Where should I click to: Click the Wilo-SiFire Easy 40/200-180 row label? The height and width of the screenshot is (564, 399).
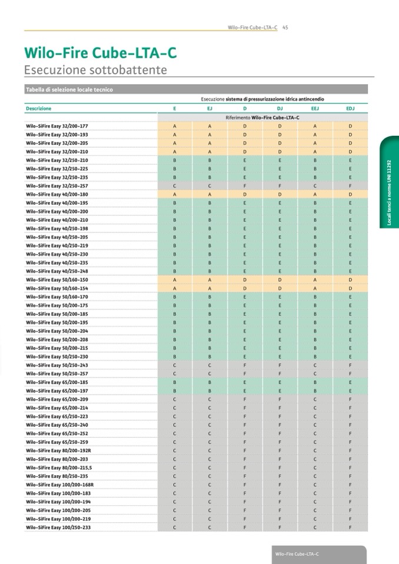[x=56, y=194]
